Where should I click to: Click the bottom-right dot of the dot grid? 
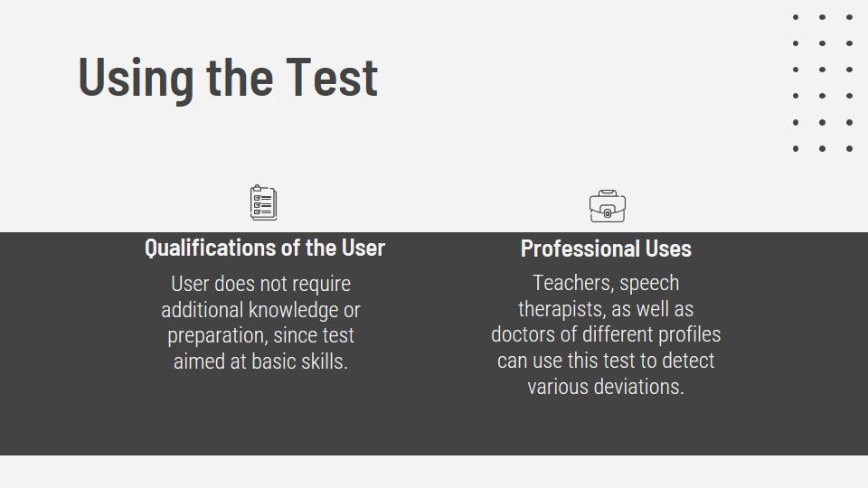[x=849, y=148]
